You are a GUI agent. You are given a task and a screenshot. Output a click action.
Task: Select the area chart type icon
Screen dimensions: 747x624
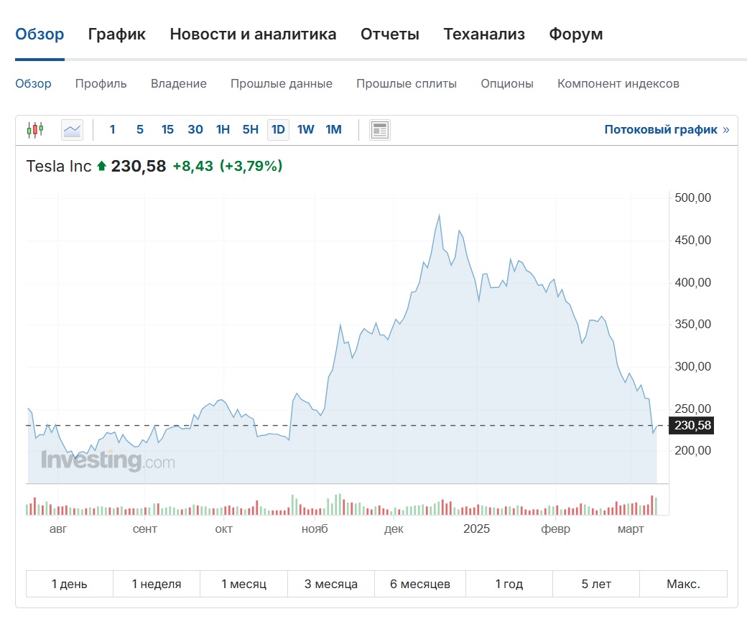tap(73, 129)
